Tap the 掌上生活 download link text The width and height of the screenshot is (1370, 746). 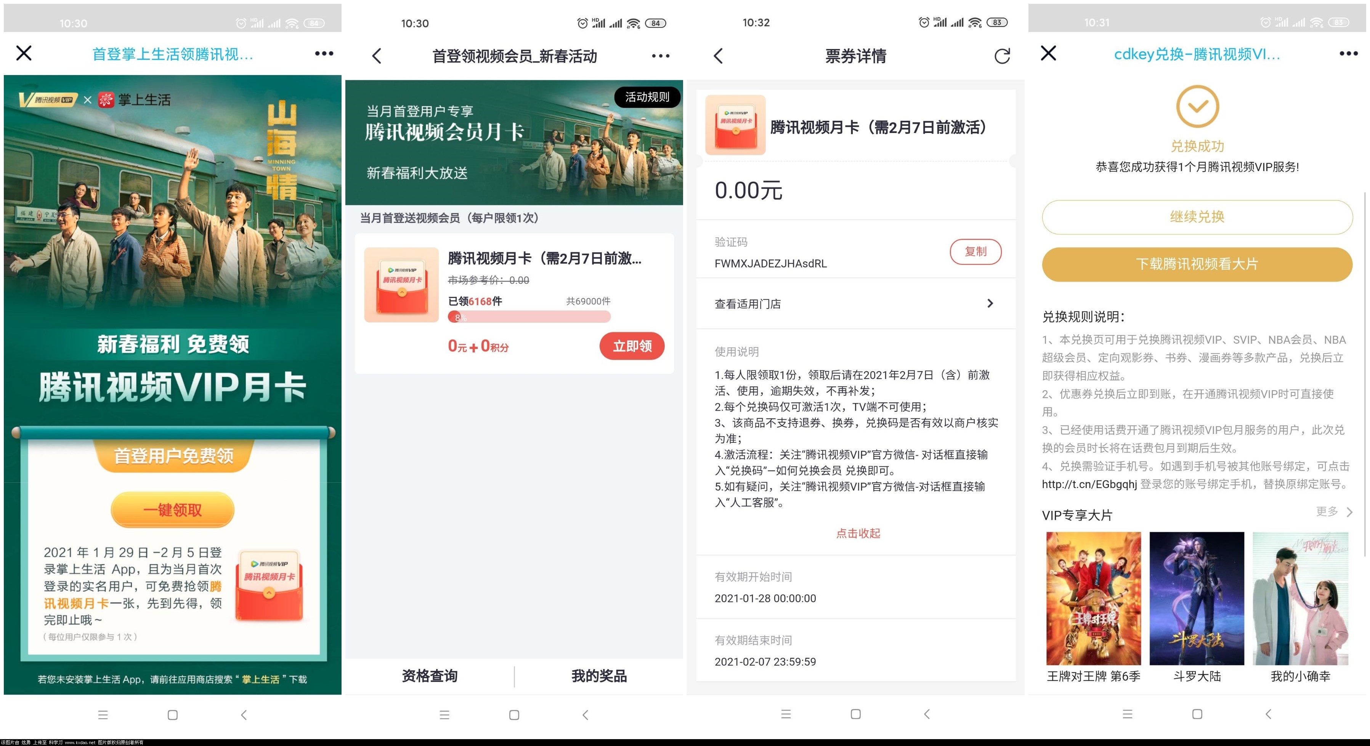[261, 679]
